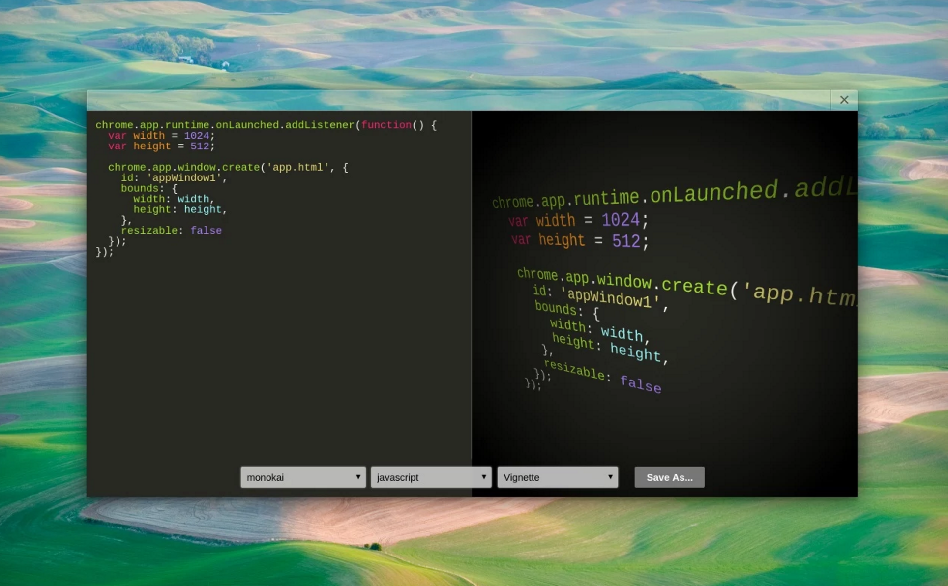Click the 512 value in left editor
Viewport: 948px width, 586px height.
tap(200, 146)
